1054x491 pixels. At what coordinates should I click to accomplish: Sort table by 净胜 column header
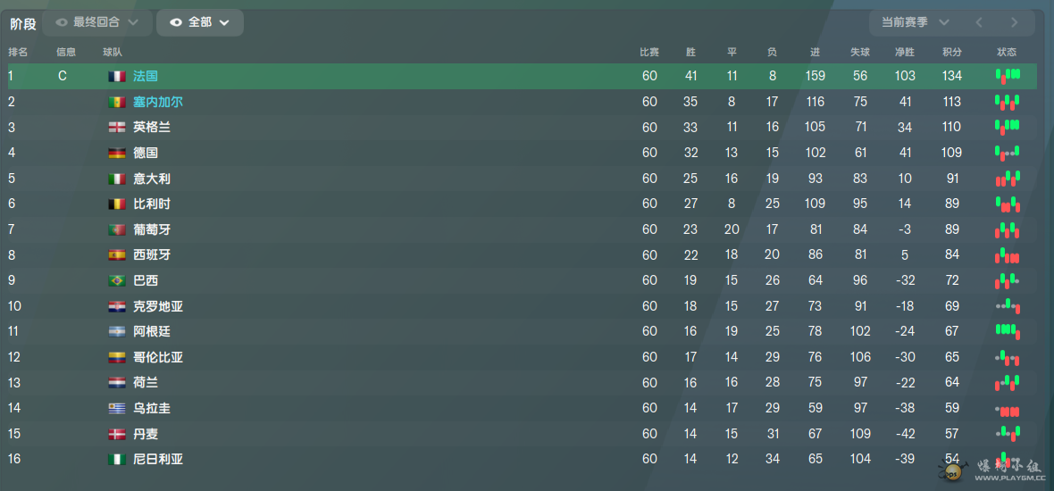click(905, 52)
